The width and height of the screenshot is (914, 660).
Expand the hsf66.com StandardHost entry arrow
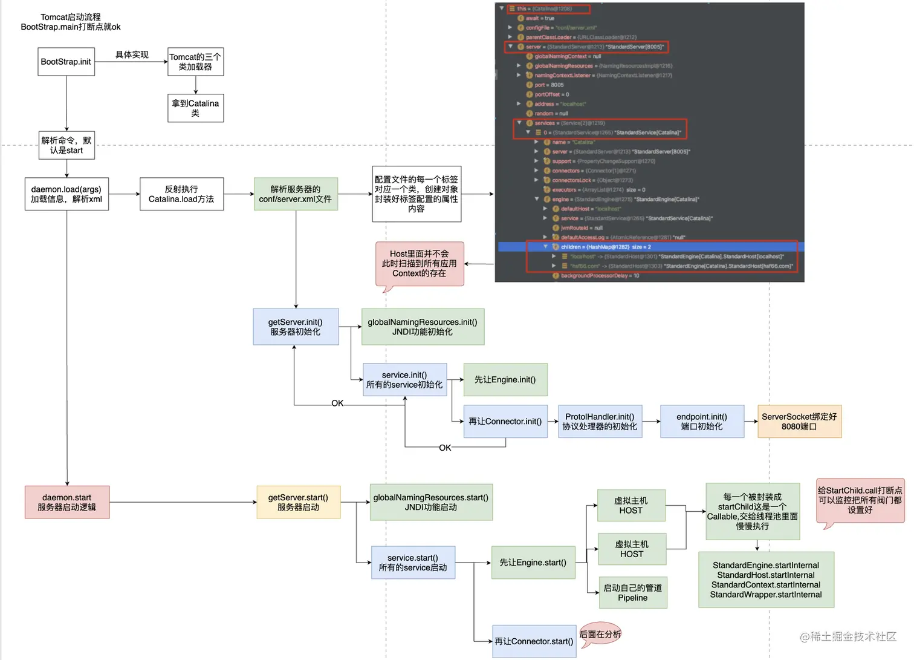point(554,266)
